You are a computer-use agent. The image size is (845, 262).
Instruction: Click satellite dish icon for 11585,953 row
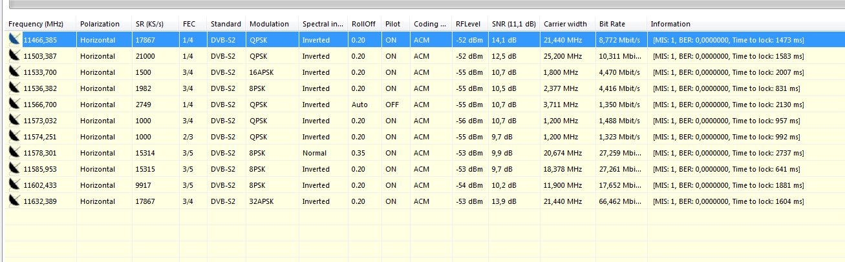click(x=14, y=169)
